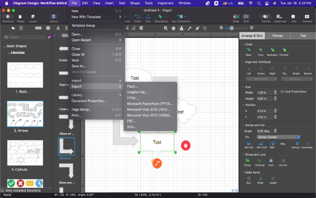Collapse the Basic Shapes tree section
Screen dimensions: 316x198
click(x=4, y=46)
